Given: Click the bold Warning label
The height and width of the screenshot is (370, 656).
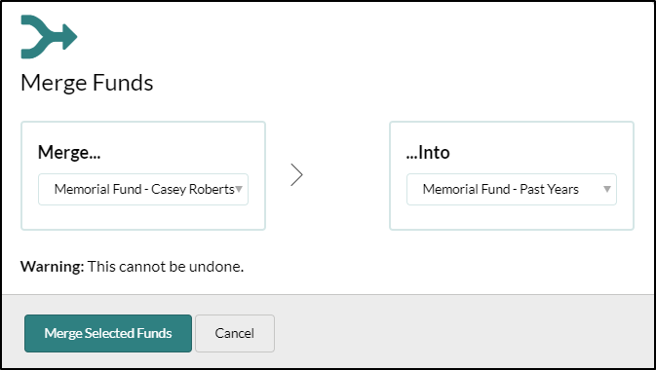Looking at the screenshot, I should click(x=53, y=267).
